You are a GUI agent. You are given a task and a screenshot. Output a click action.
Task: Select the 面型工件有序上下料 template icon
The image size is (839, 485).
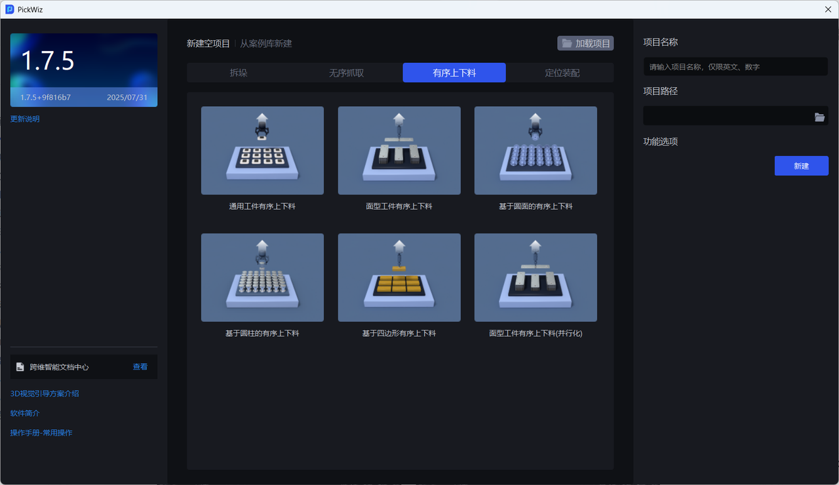click(399, 151)
